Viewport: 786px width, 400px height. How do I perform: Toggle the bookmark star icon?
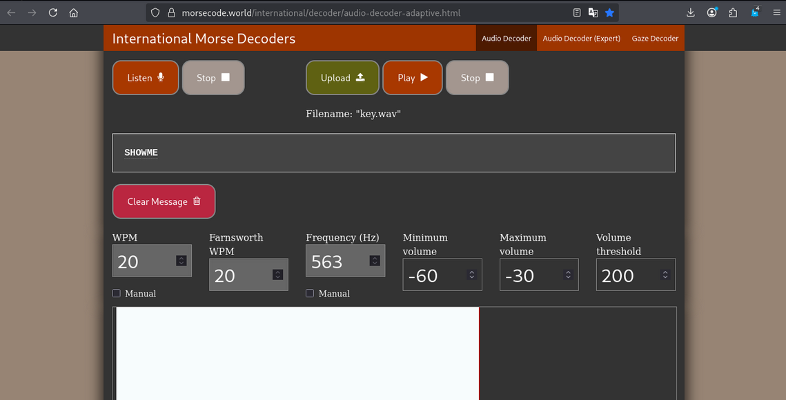[x=609, y=12]
